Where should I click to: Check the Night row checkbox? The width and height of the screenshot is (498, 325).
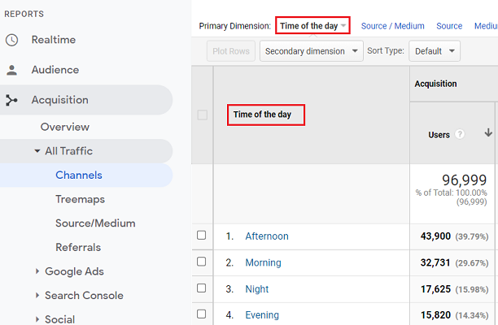[202, 288]
